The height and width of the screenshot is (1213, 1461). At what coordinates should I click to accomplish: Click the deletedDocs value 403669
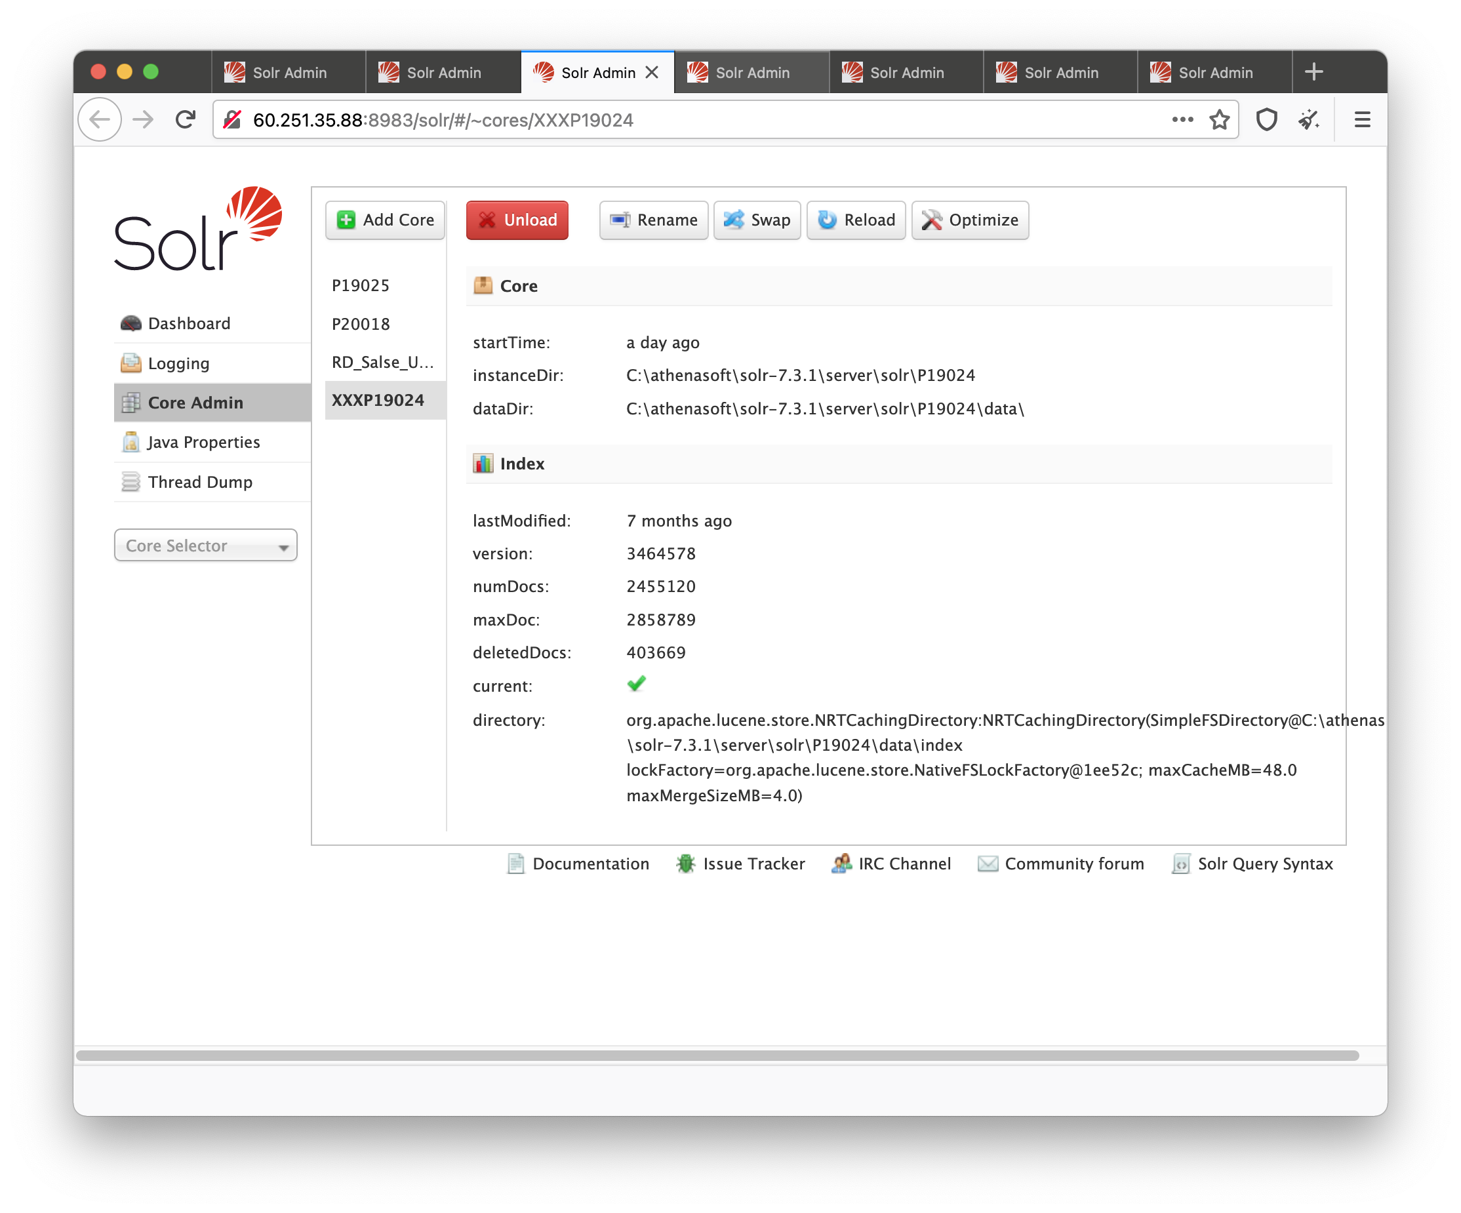(x=656, y=652)
